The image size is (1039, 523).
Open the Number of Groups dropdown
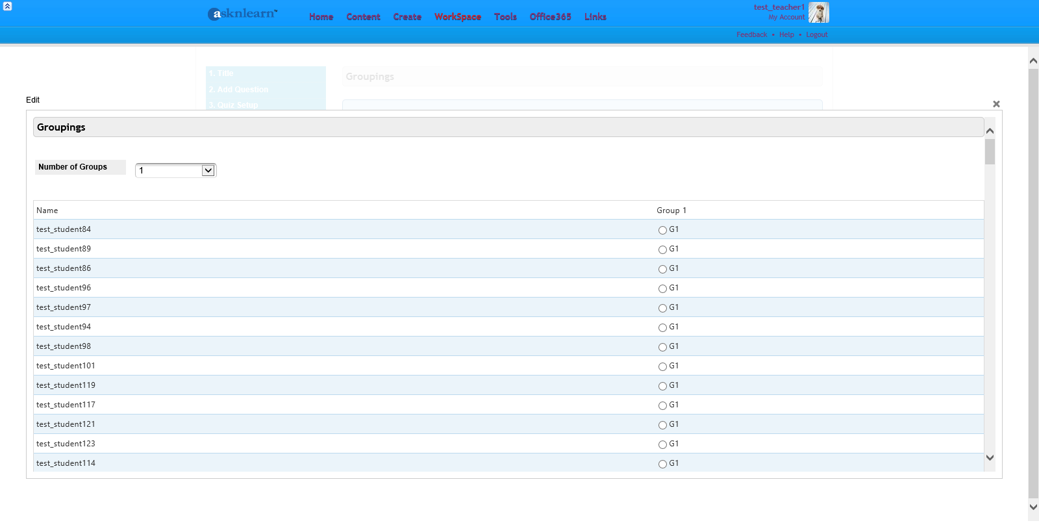pos(175,170)
